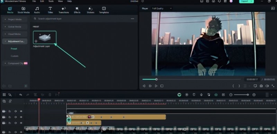Mute track 3 audio

[x=16, y=117]
